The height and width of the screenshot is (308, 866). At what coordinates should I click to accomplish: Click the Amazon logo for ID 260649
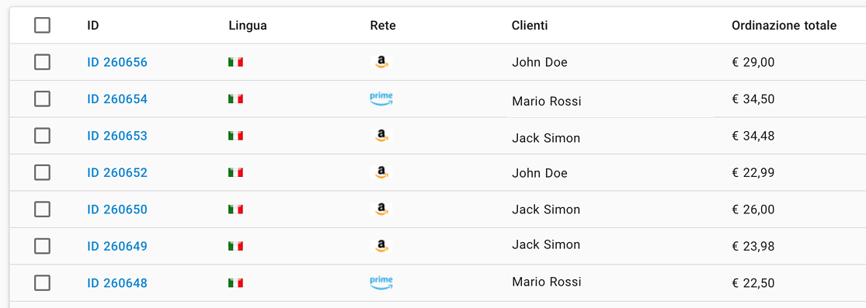pos(381,246)
